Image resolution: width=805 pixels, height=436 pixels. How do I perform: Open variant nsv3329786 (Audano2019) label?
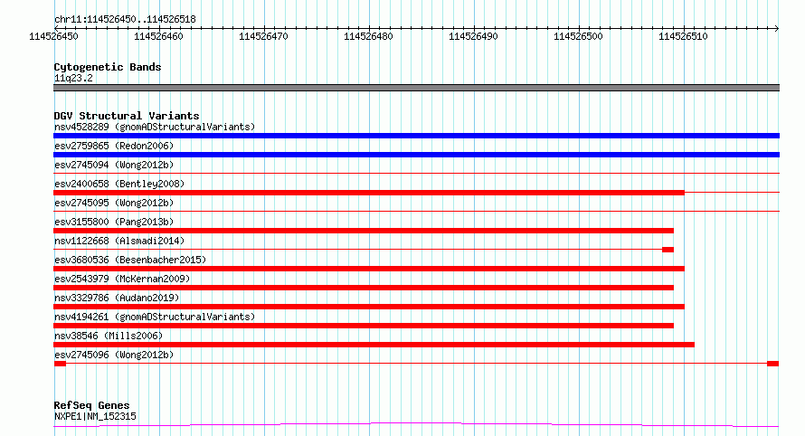[x=117, y=298]
